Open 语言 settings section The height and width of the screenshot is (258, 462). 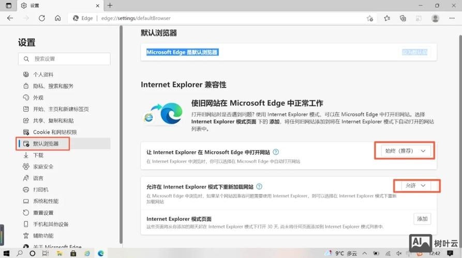point(38,178)
